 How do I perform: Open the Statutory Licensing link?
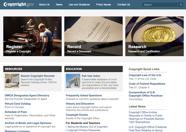click(17, 131)
